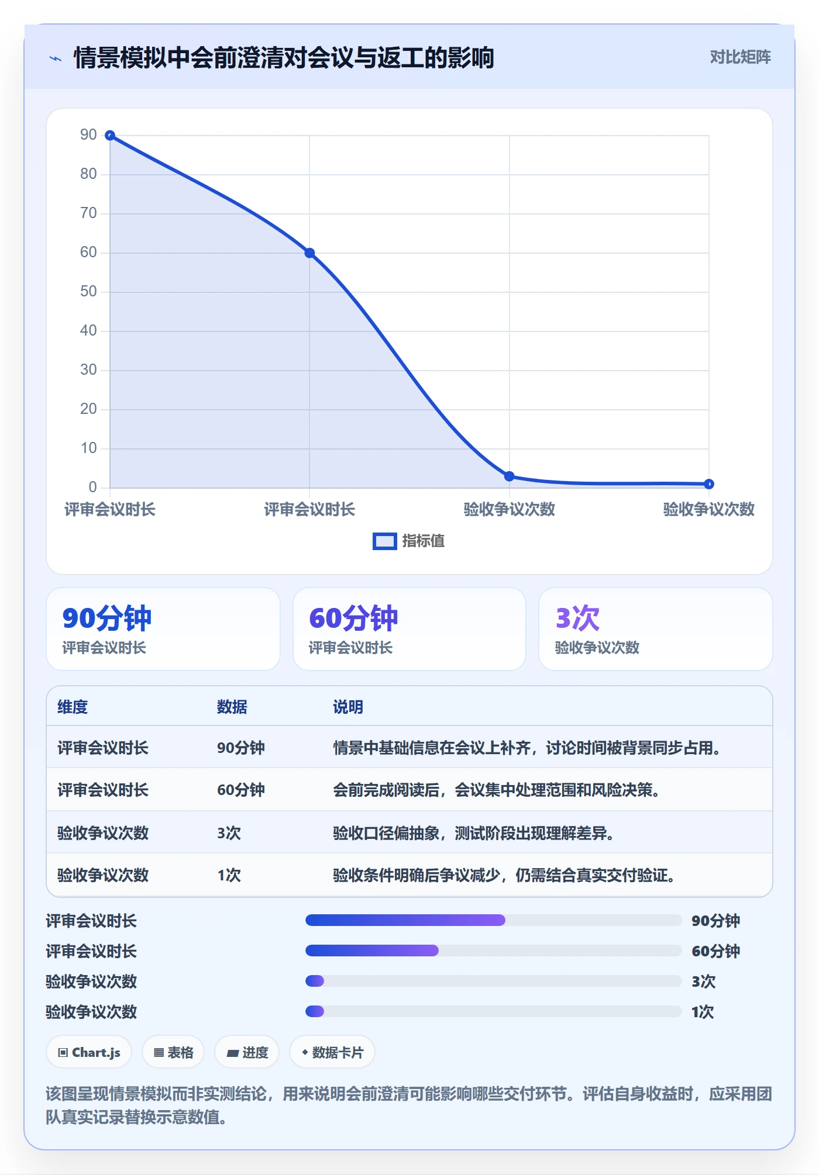This screenshot has width=819, height=1175.
Task: Select the 进度 tag
Action: 247,1052
